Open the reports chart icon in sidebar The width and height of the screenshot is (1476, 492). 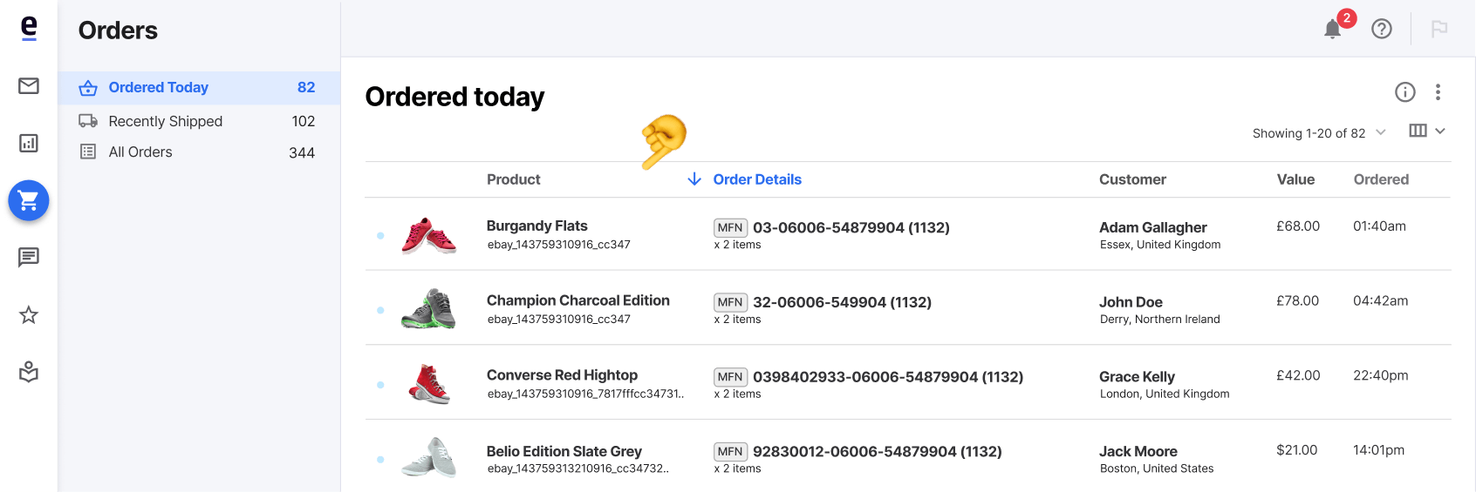[x=29, y=143]
